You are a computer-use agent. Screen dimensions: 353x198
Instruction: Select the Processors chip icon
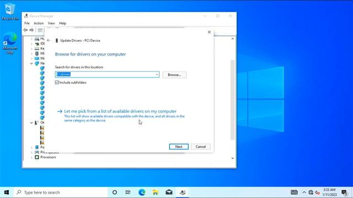click(x=37, y=157)
